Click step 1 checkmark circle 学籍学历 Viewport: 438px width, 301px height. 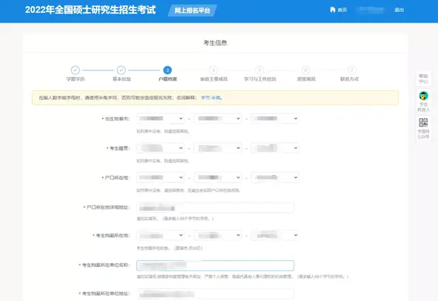coord(75,70)
